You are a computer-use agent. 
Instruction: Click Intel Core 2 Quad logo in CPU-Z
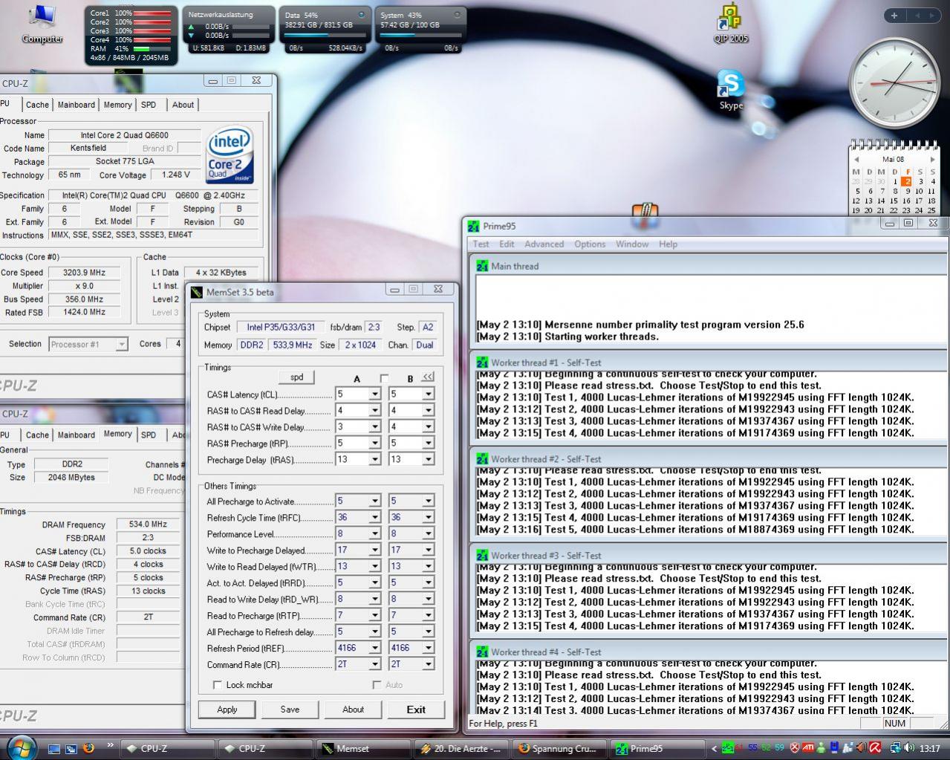230,155
